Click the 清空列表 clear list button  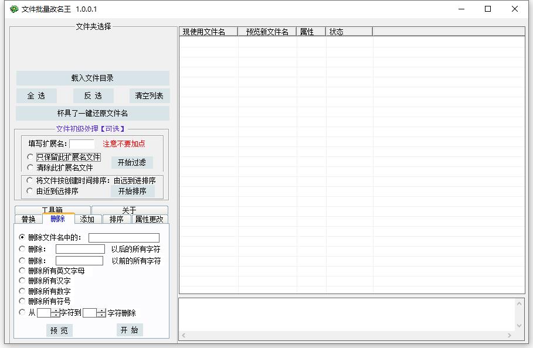coord(149,95)
